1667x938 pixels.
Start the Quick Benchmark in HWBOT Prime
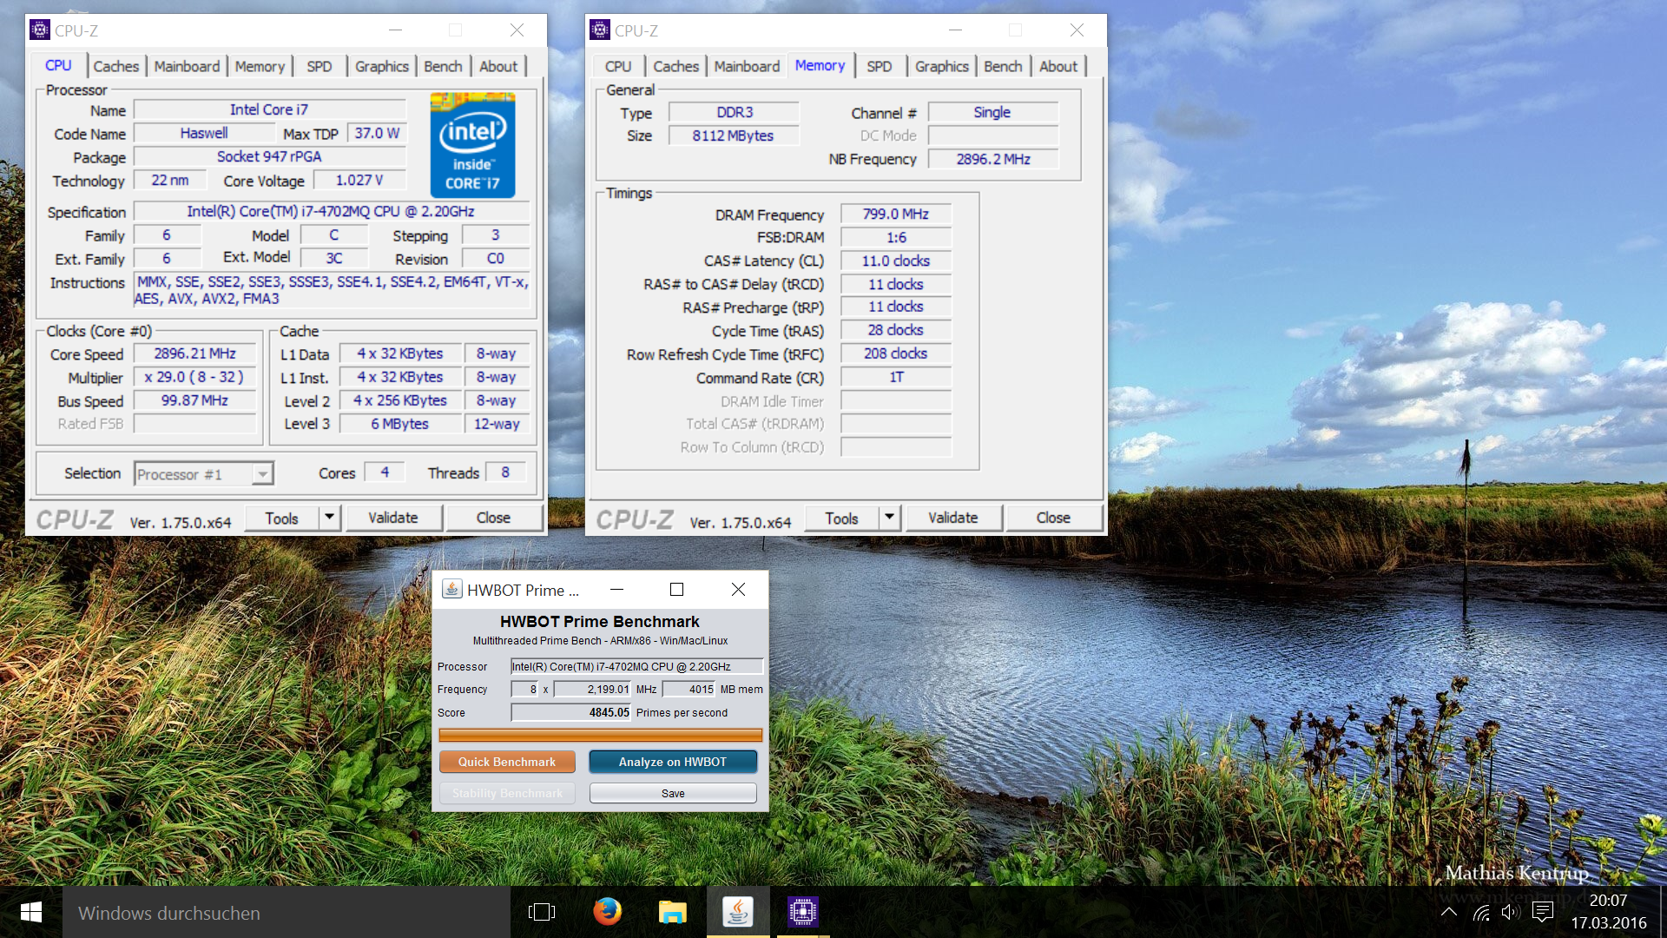coord(507,762)
